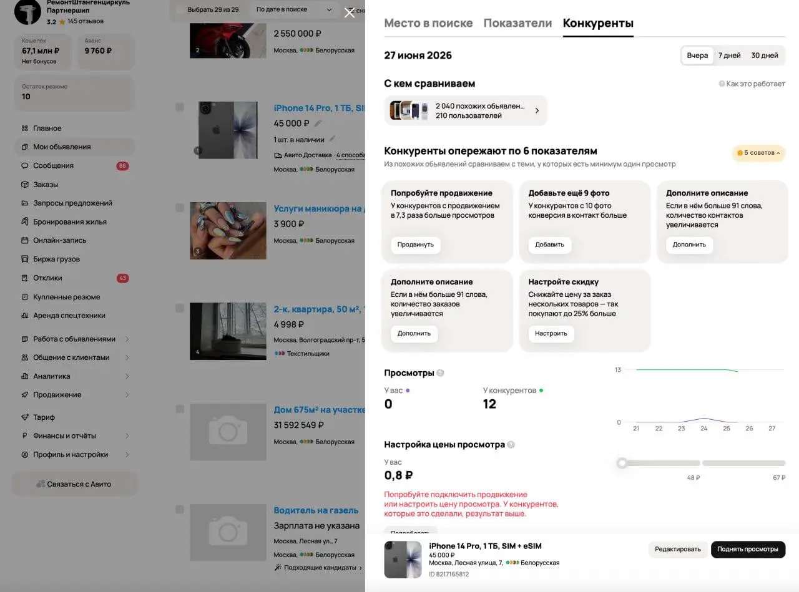Click Связаться с Авито button
This screenshot has width=799, height=592.
(x=74, y=484)
